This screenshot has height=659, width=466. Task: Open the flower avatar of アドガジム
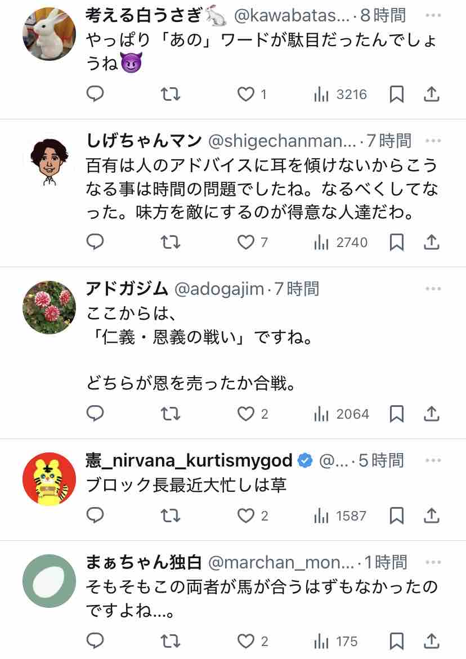49,307
